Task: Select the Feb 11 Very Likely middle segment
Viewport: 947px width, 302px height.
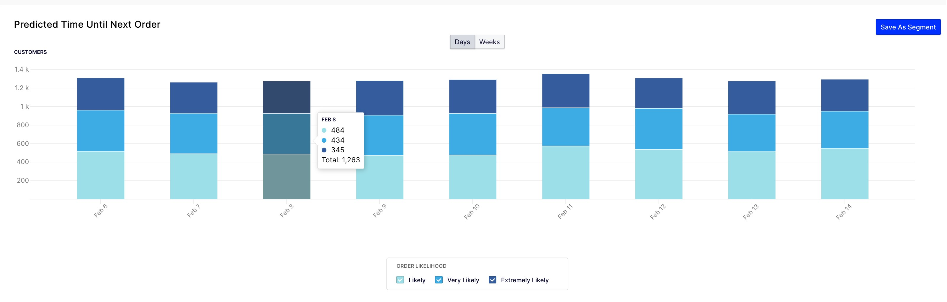Action: coord(566,127)
